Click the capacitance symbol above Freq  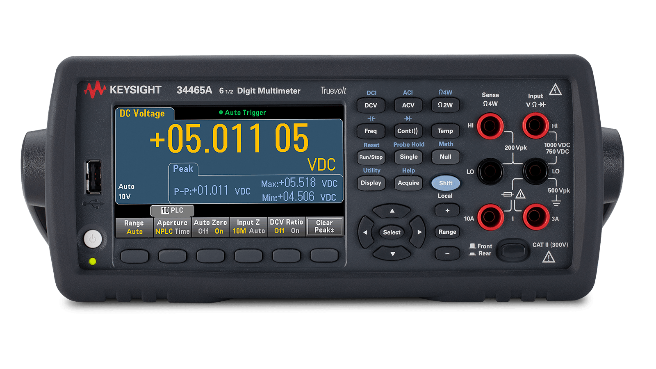(371, 118)
